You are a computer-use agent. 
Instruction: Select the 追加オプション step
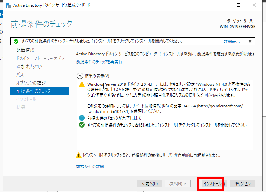[x=29, y=67]
